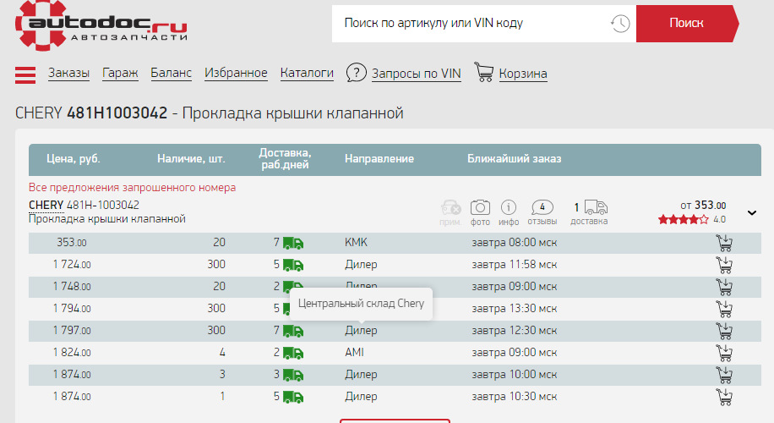Click the завтра 10:30 мск cell
Viewport: 774px width, 423px height.
pos(515,396)
